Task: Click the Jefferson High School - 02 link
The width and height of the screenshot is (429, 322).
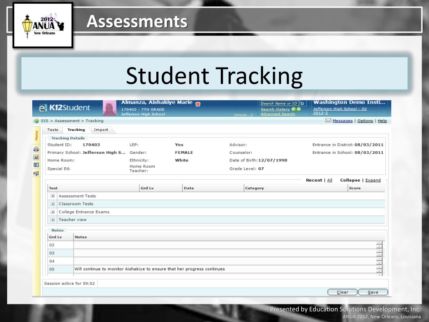Action: point(340,109)
